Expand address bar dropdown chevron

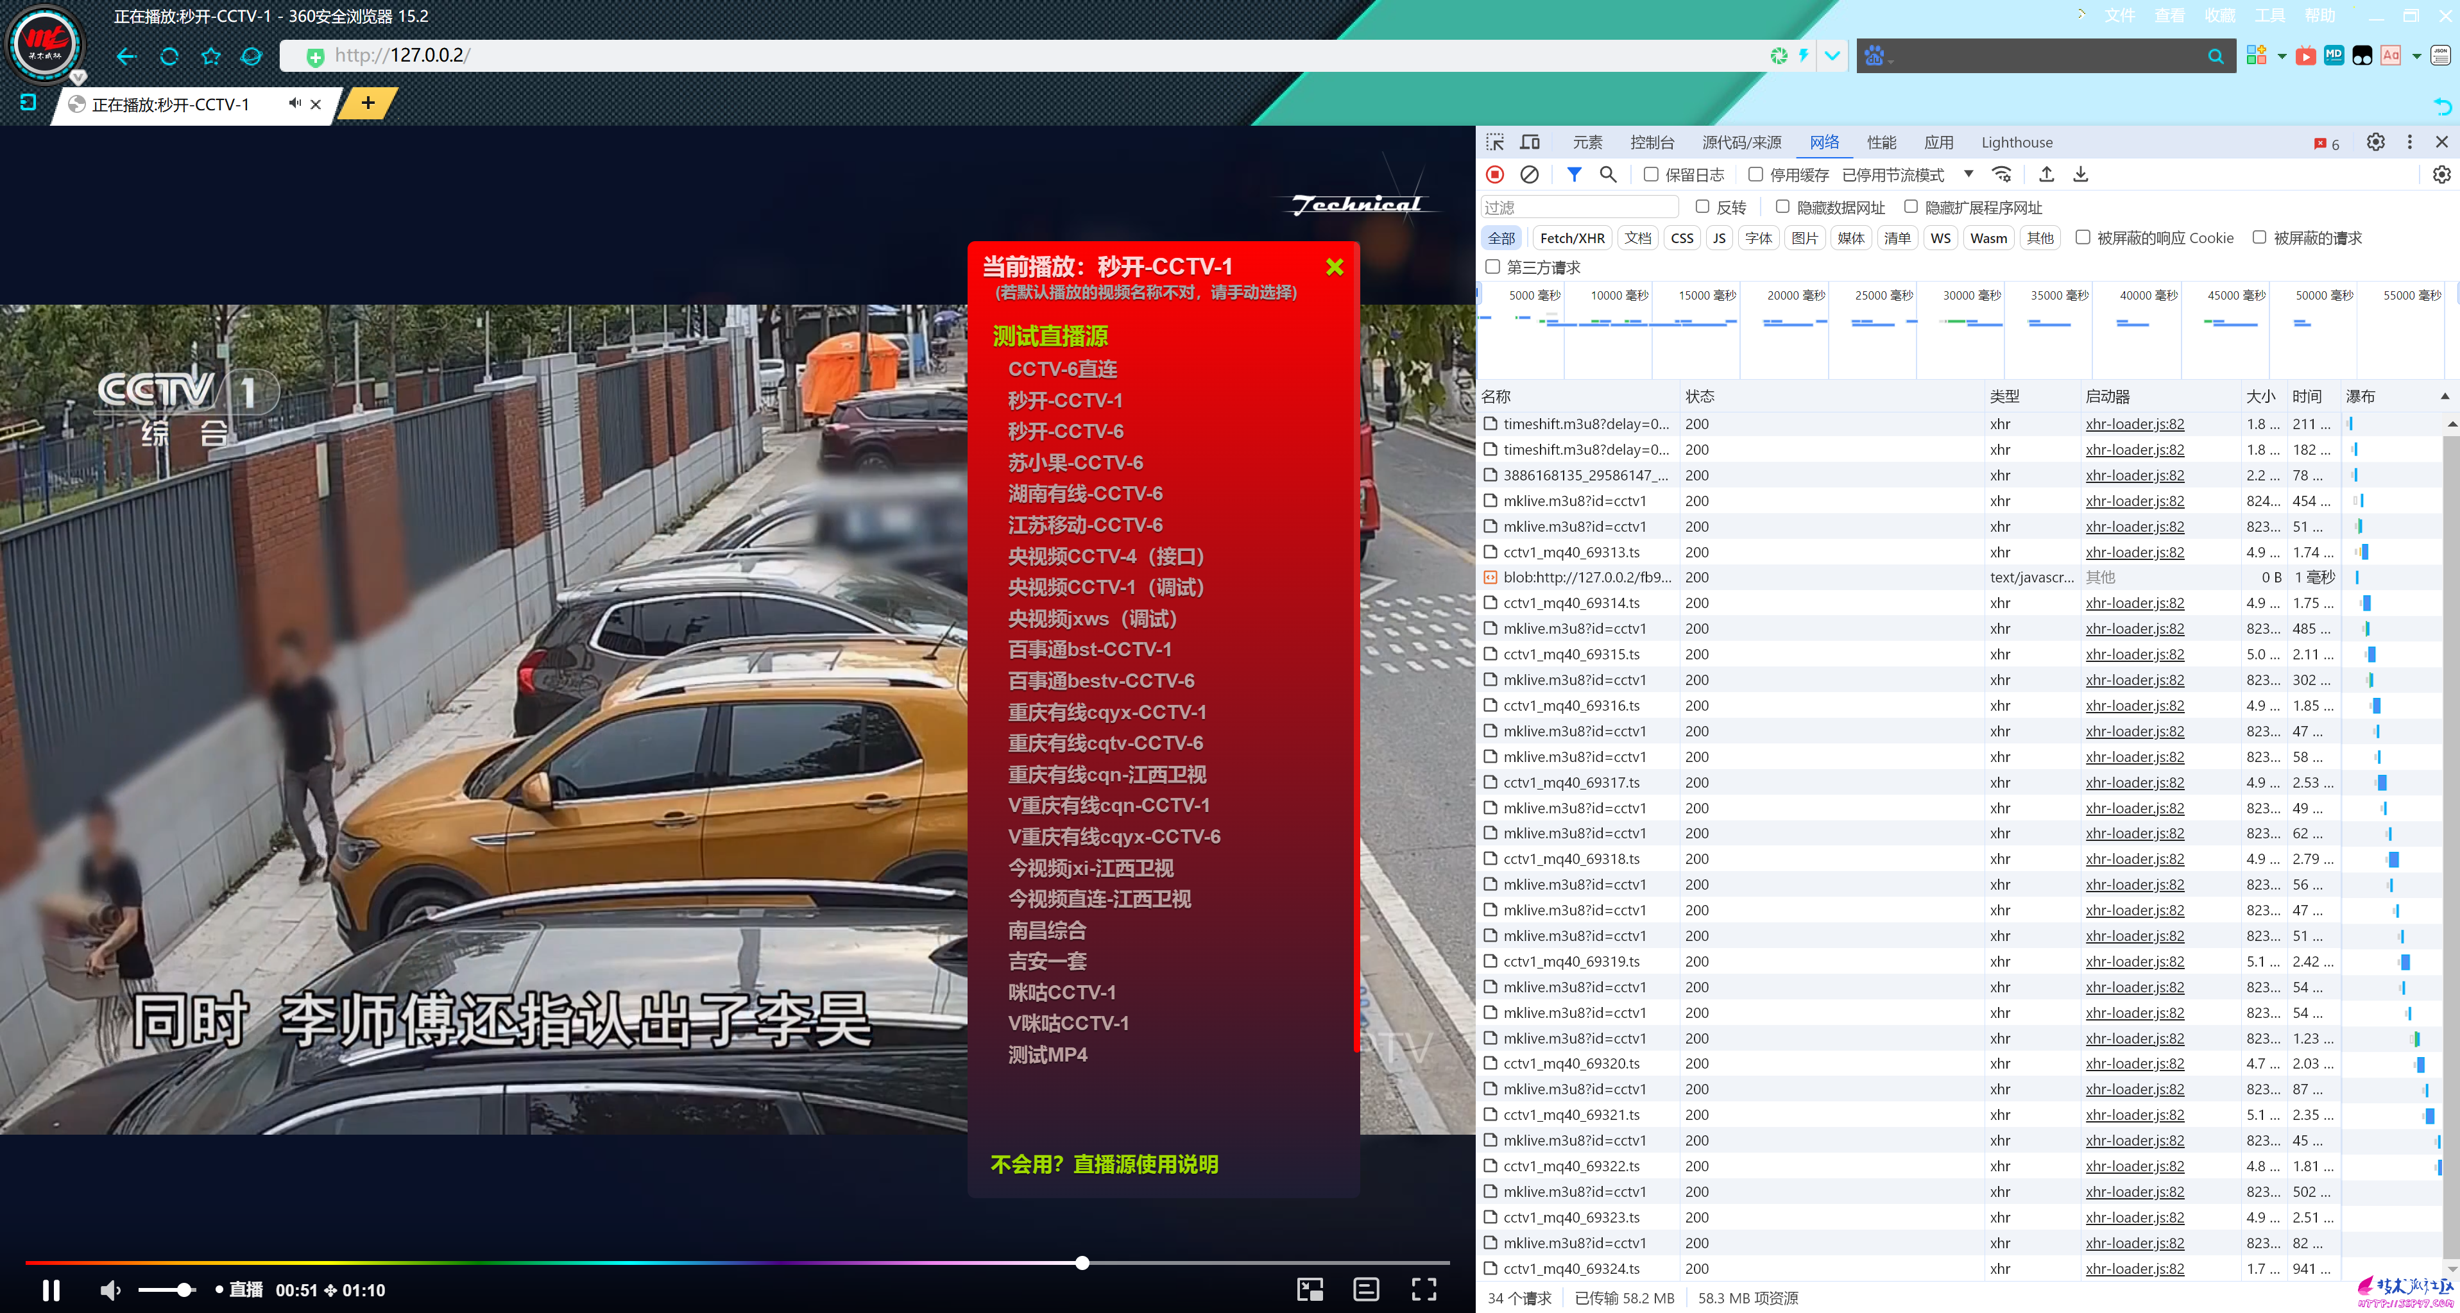[x=1832, y=56]
